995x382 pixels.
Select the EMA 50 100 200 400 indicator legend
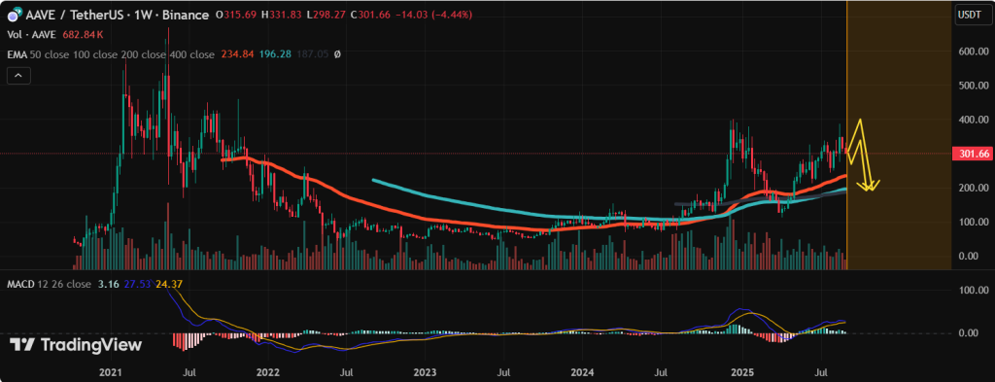pos(111,54)
